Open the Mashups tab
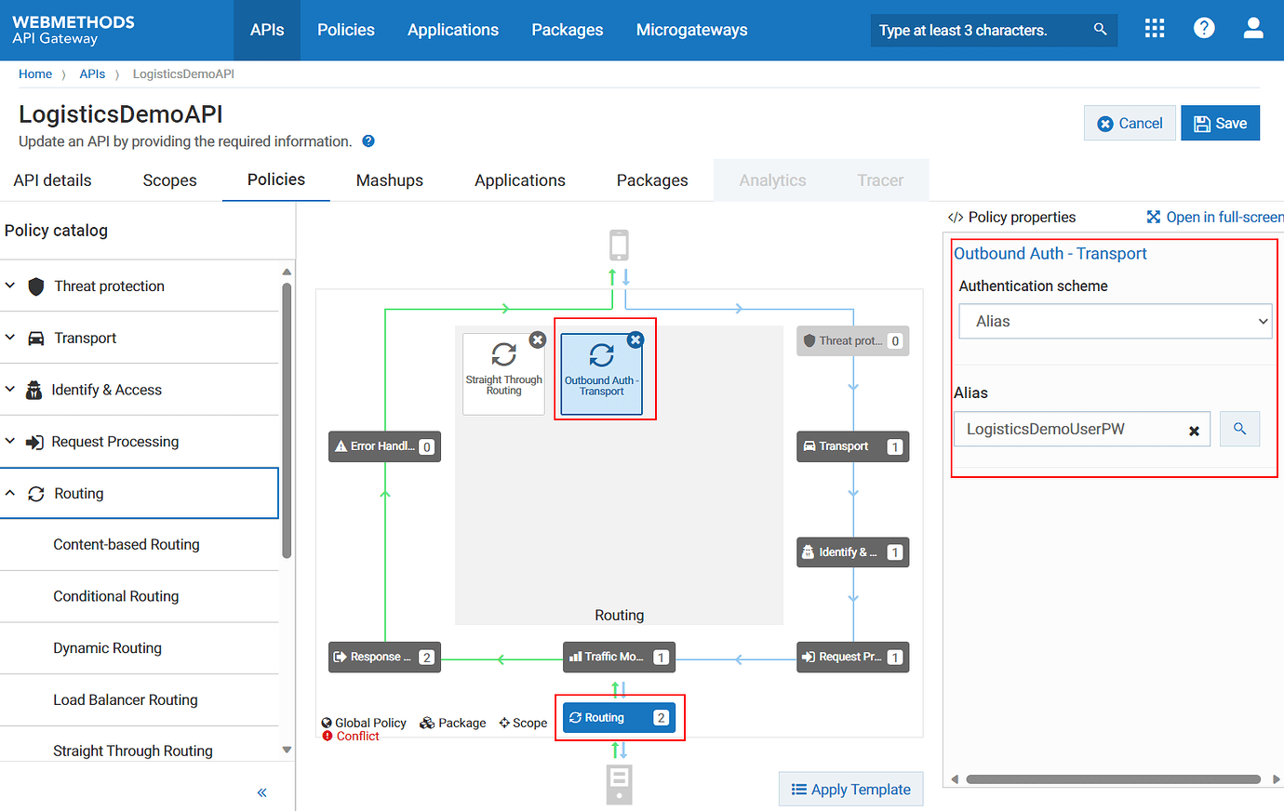Image resolution: width=1284 pixels, height=811 pixels. click(x=390, y=180)
